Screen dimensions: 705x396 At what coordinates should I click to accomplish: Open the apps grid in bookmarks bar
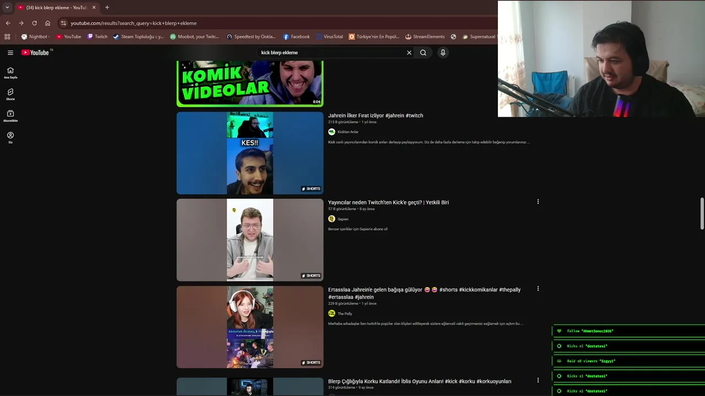(x=7, y=37)
